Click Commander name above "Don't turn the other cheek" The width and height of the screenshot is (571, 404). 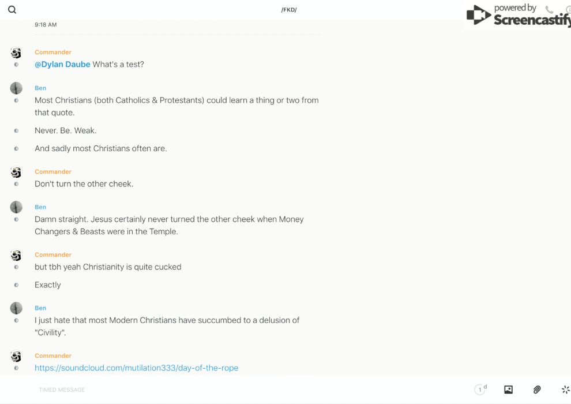52,171
